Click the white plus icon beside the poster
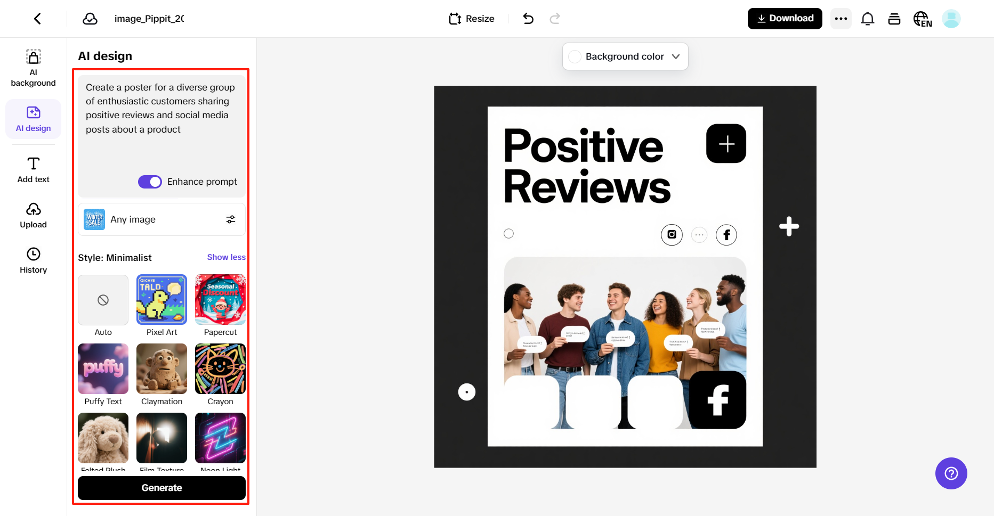994x516 pixels. click(x=789, y=226)
